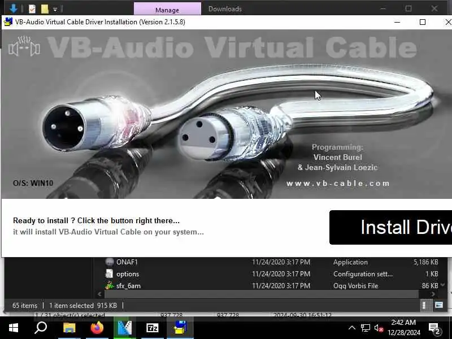The image size is (452, 339).
Task: Click the sfx_6am file icon
Action: click(110, 285)
